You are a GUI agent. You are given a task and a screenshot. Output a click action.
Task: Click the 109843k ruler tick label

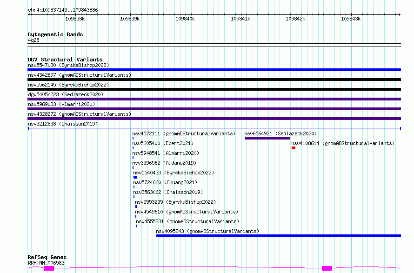tap(351, 19)
